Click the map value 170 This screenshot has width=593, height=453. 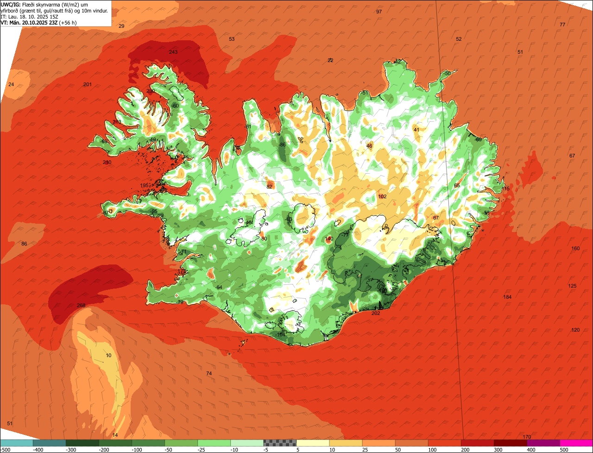pos(527,437)
